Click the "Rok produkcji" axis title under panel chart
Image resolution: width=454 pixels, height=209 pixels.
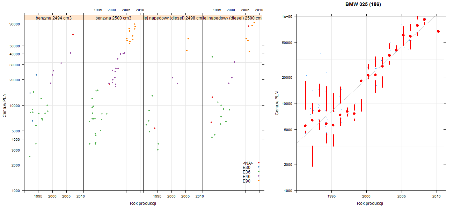(143, 203)
